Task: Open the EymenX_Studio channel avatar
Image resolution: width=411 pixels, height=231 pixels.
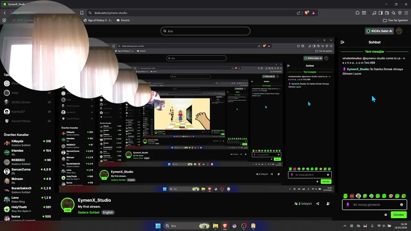Action: [x=67, y=205]
